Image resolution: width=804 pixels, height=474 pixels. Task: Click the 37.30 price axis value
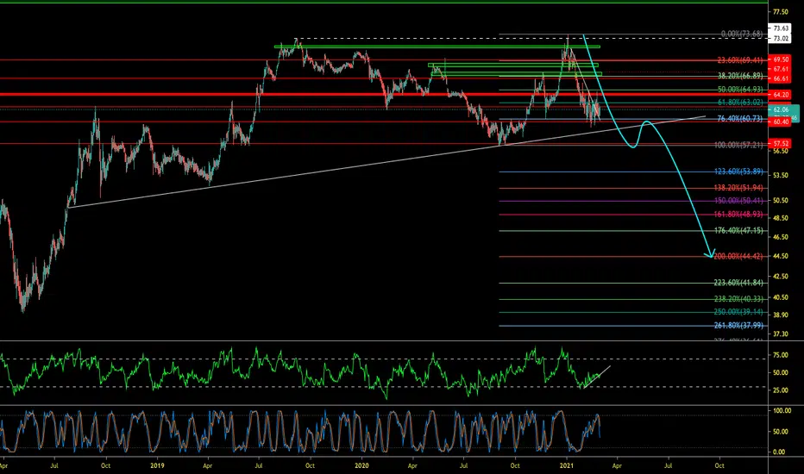click(781, 334)
